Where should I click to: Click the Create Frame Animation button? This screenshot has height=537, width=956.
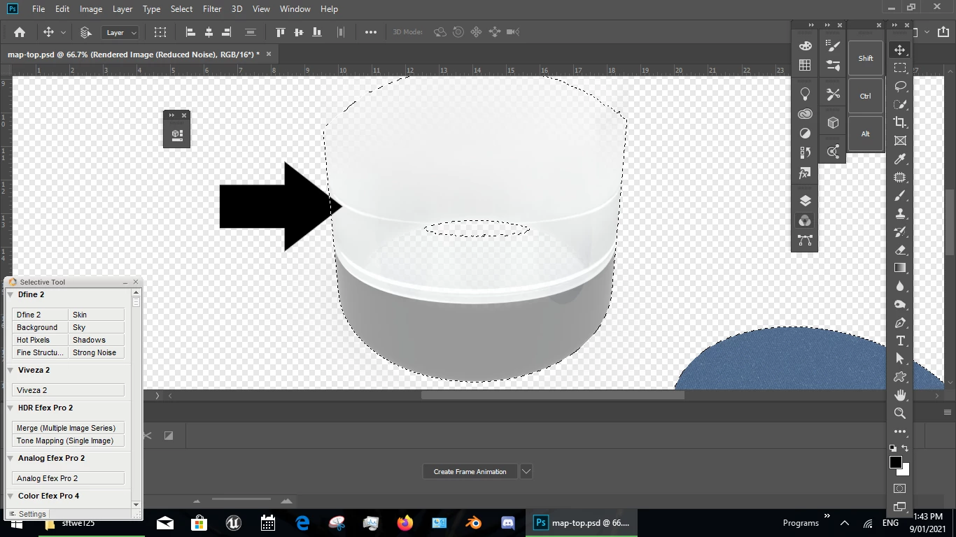(x=470, y=471)
